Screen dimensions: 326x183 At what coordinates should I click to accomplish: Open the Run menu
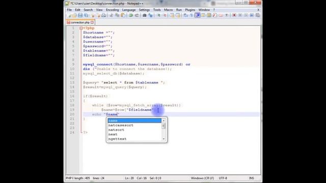(179, 10)
